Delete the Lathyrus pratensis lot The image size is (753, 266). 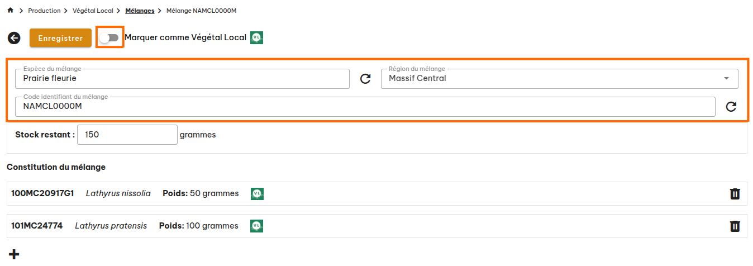(x=735, y=226)
